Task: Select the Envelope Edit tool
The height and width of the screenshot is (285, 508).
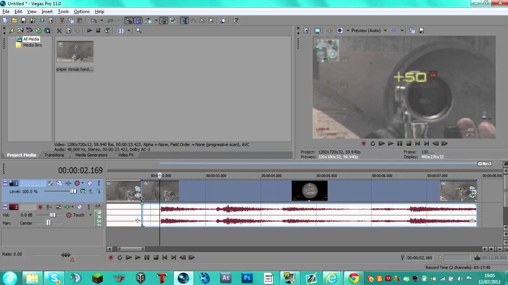Action: (x=193, y=21)
